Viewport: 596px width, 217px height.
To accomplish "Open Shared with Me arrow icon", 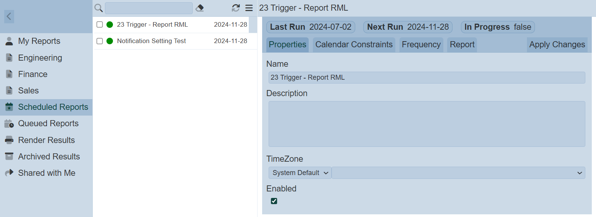I will pos(9,173).
